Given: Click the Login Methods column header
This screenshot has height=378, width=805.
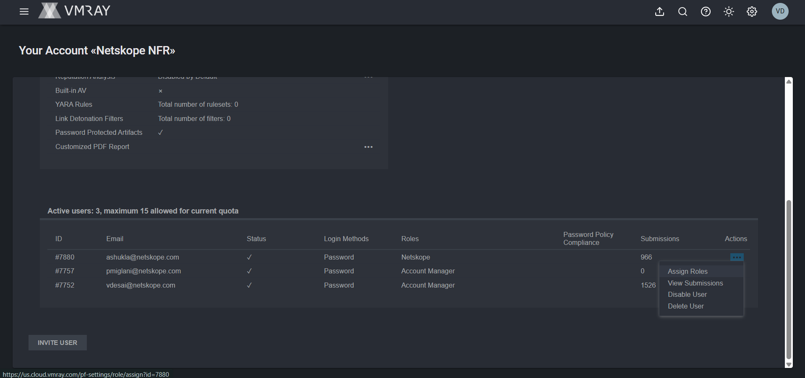Looking at the screenshot, I should point(346,239).
